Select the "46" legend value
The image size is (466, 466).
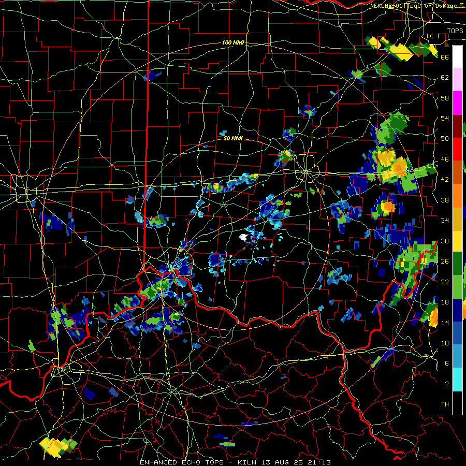[x=445, y=159]
